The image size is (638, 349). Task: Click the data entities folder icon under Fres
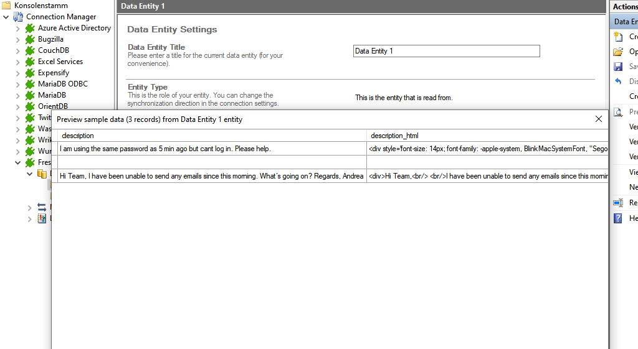point(42,174)
